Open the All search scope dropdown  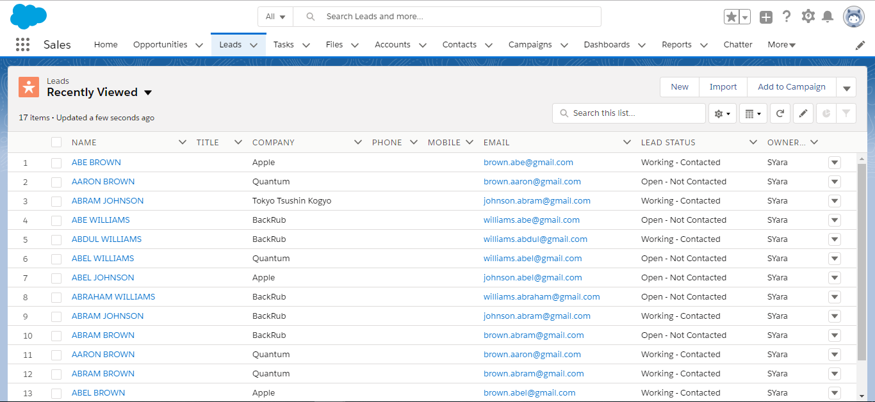[x=275, y=17]
